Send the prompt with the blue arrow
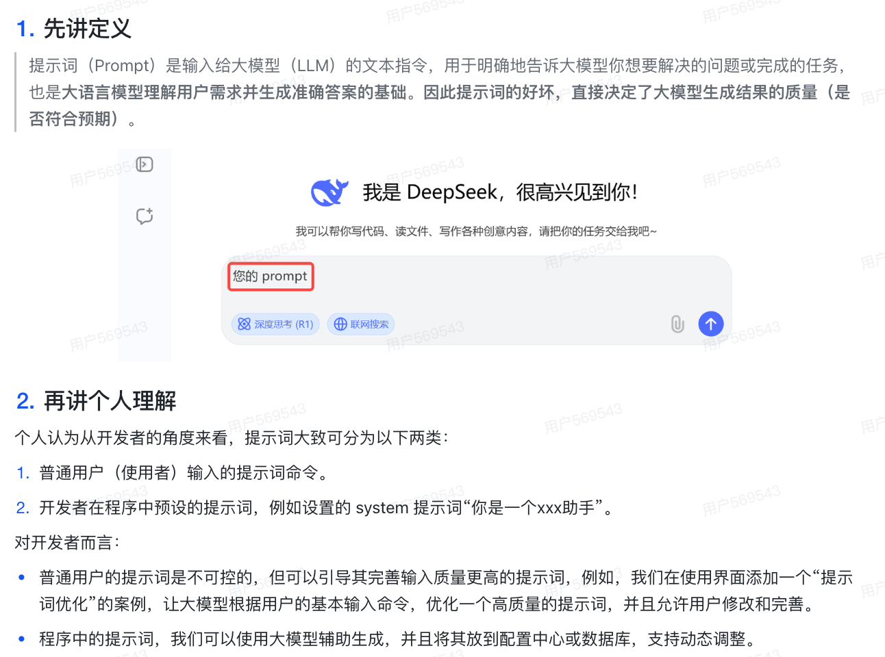This screenshot has width=885, height=657. (711, 324)
